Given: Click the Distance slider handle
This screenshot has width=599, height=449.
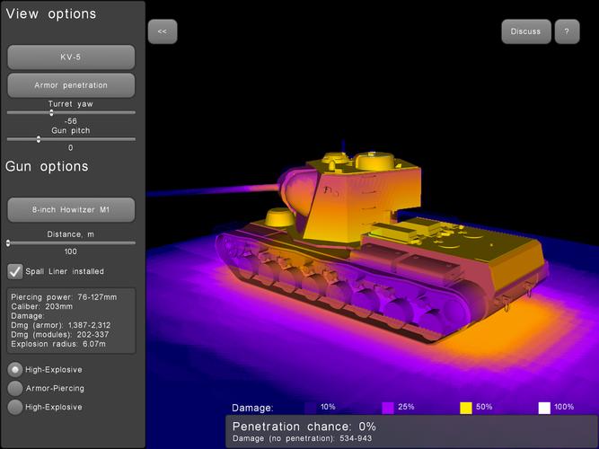Looking at the screenshot, I should [x=8, y=243].
